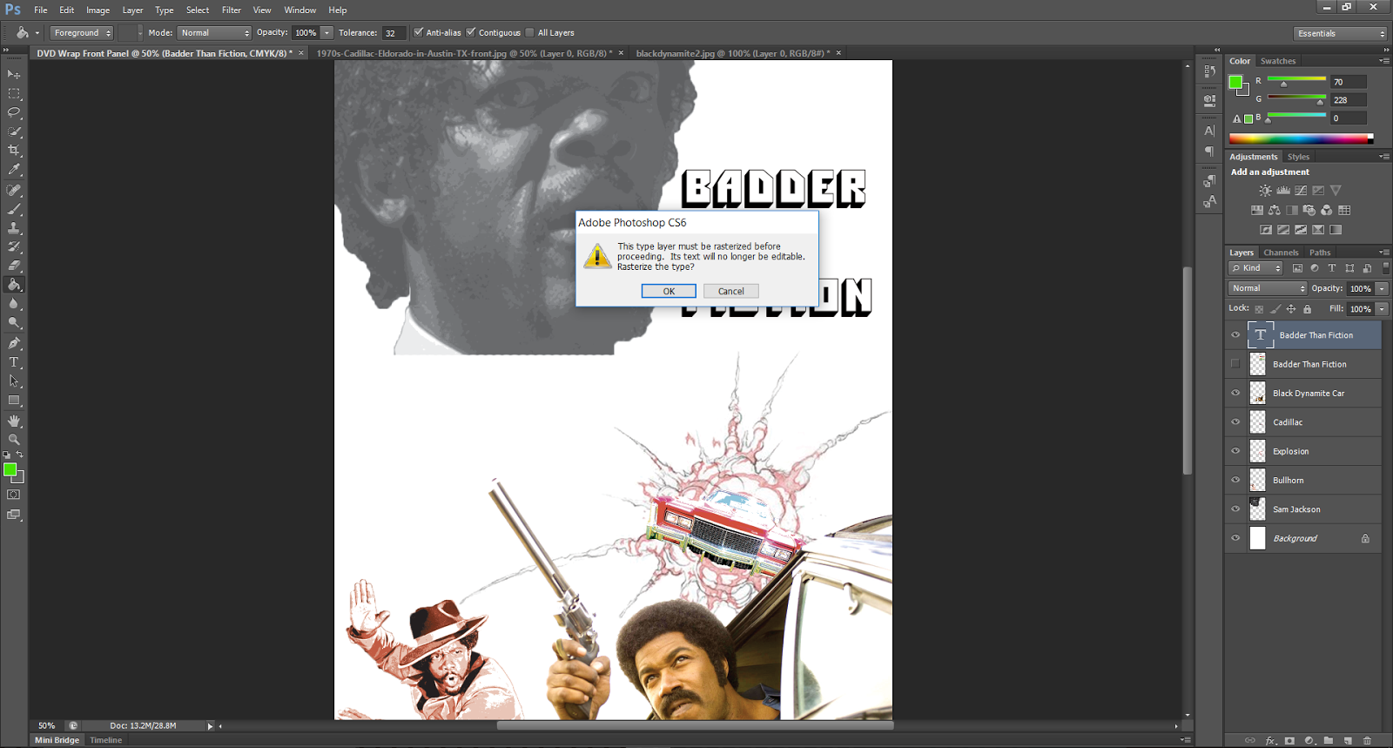Viewport: 1393px width, 748px height.
Task: Open the layer Opacity dropdown arrow
Action: (x=1382, y=288)
